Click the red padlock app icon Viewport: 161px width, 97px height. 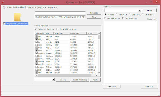3,2
